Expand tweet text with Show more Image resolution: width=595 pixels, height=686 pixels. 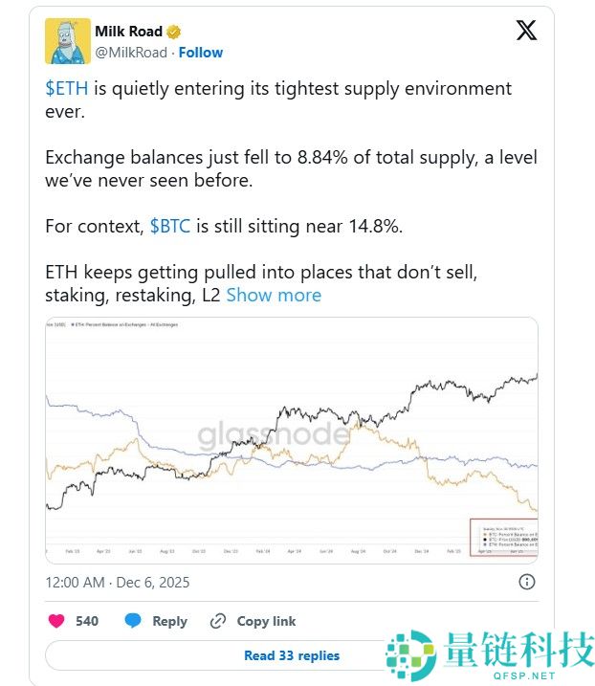click(x=274, y=295)
